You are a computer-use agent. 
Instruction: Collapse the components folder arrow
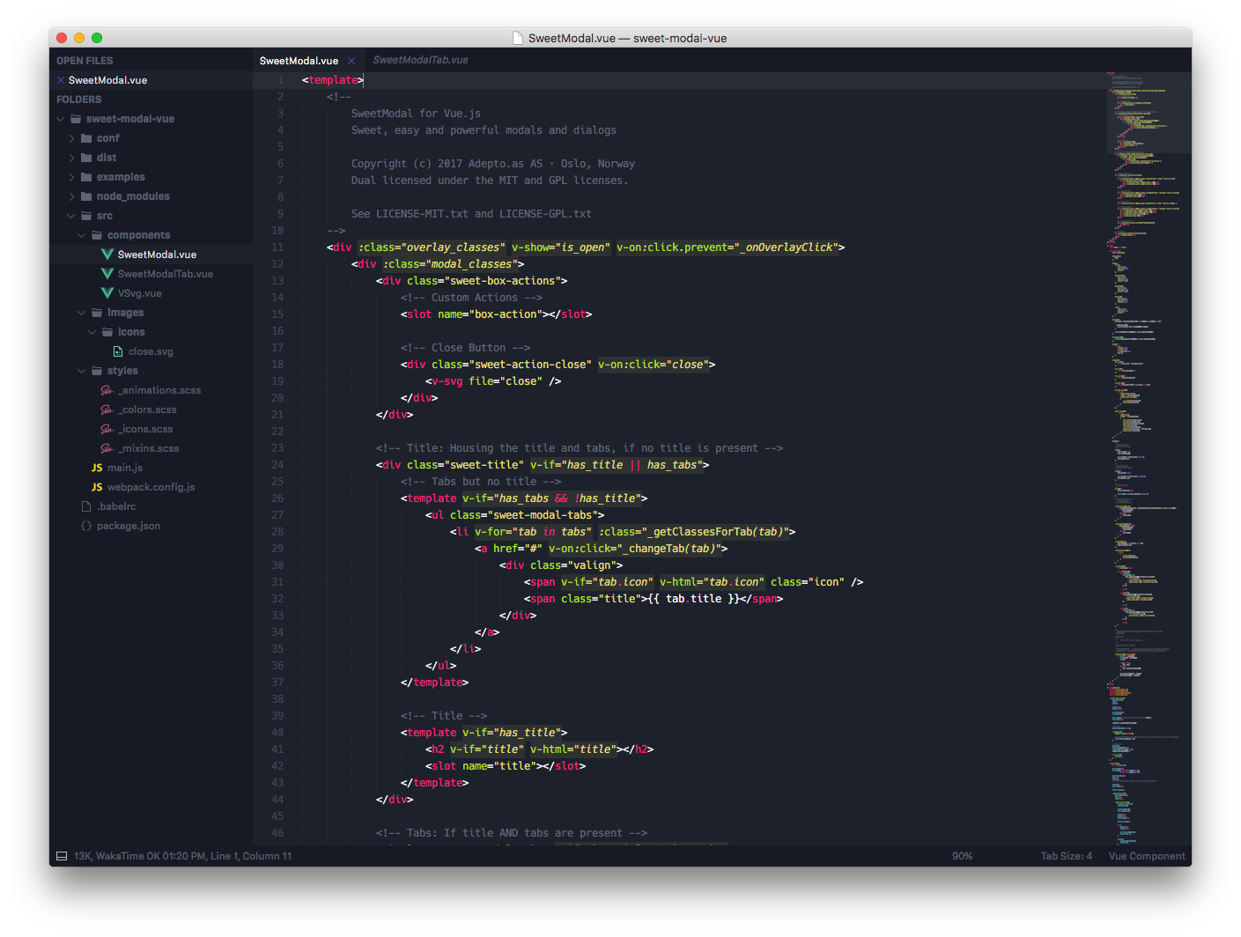tap(82, 235)
